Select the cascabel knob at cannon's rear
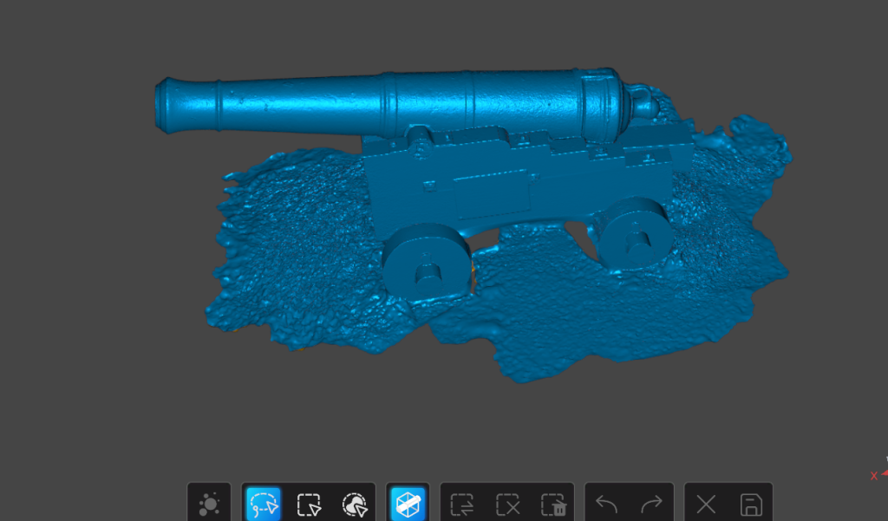 [643, 105]
